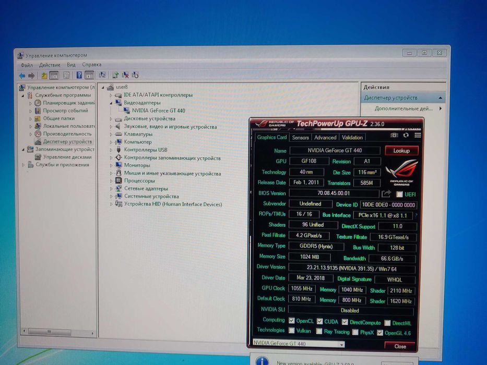Expand the Дисковые устройства node
This screenshot has height=365, width=487.
tap(111, 118)
